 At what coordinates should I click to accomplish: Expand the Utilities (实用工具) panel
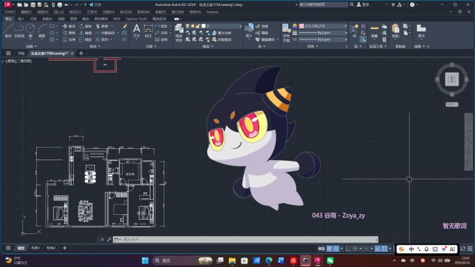378,46
